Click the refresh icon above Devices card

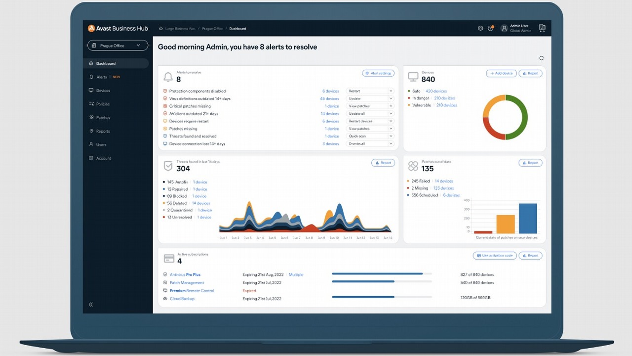(542, 58)
